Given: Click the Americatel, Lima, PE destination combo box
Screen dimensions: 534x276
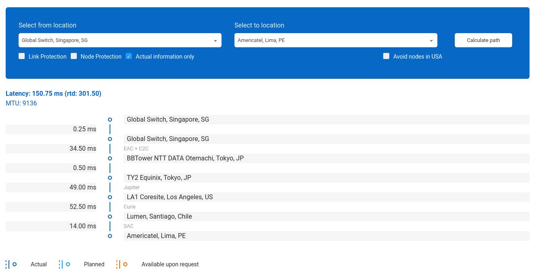Looking at the screenshot, I should point(331,40).
